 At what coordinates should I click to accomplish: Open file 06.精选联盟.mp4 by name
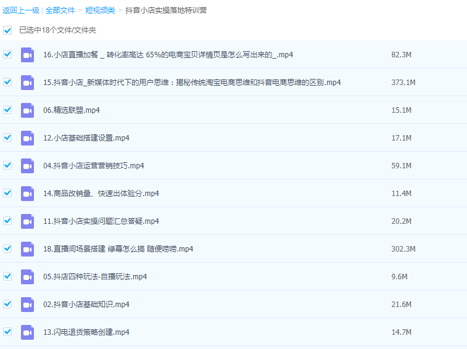[72, 110]
